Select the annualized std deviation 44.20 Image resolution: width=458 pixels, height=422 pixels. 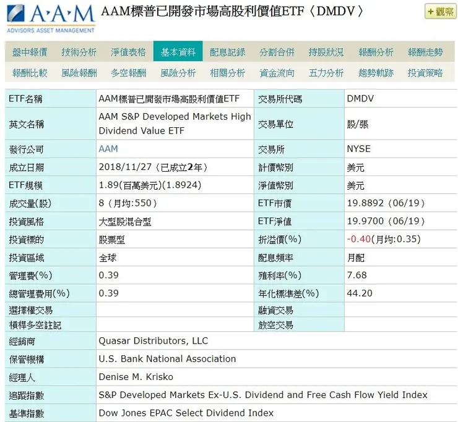(360, 293)
